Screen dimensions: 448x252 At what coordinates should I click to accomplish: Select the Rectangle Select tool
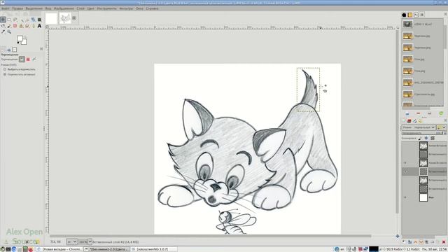pyautogui.click(x=9, y=20)
